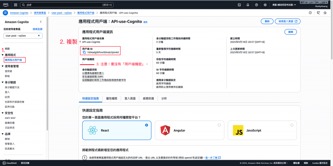Viewport: 333px width, 166px height.
Task: Open 訊息範本 in the sidebar
Action: click(9, 148)
